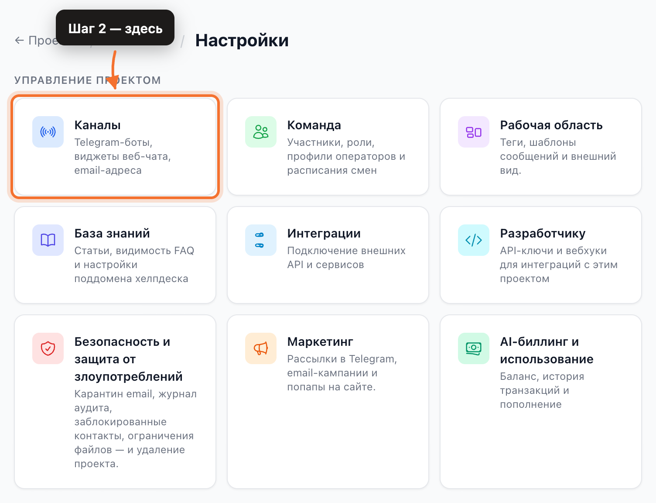Click text 'Баланс, история транзакций и пополнение'
This screenshot has width=656, height=503.
[542, 390]
